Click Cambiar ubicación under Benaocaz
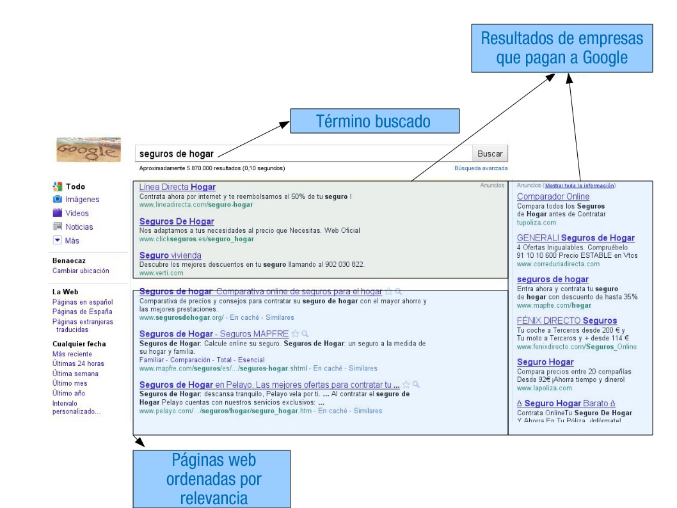 [x=80, y=271]
